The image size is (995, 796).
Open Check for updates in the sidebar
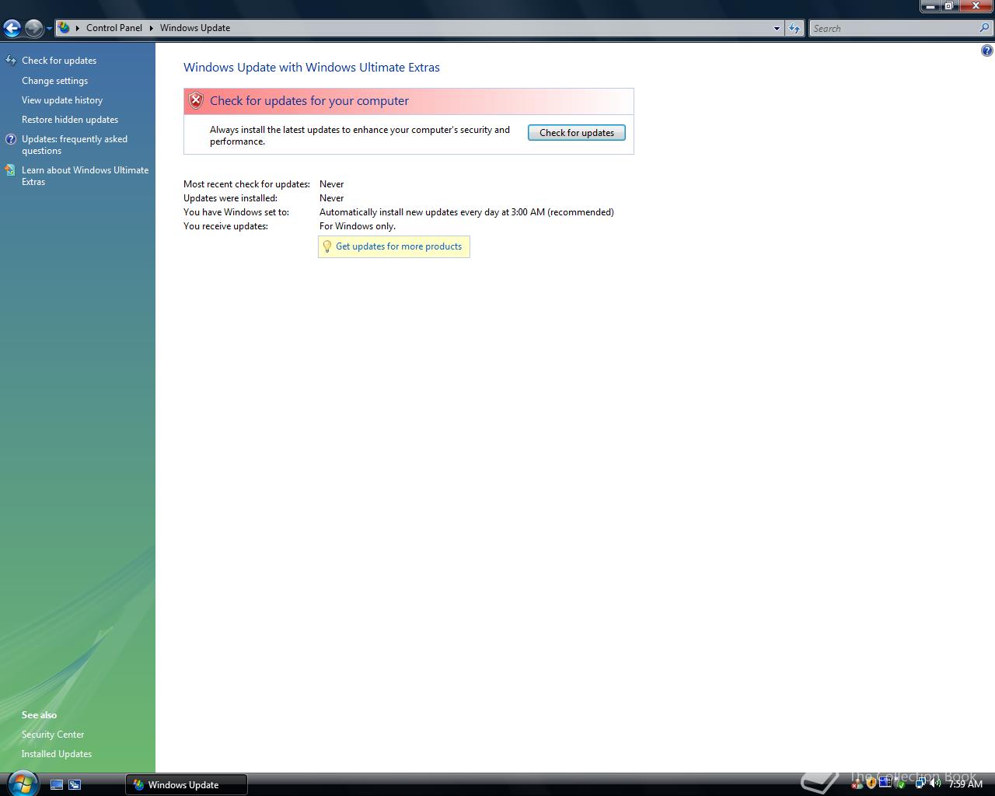click(59, 61)
